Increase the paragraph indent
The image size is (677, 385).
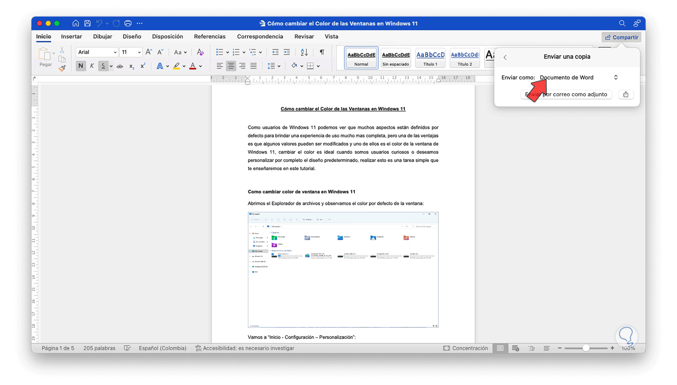(x=287, y=52)
